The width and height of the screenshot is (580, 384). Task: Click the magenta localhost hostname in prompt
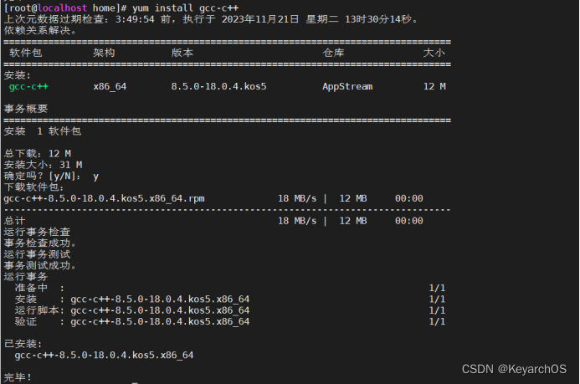[x=62, y=8]
